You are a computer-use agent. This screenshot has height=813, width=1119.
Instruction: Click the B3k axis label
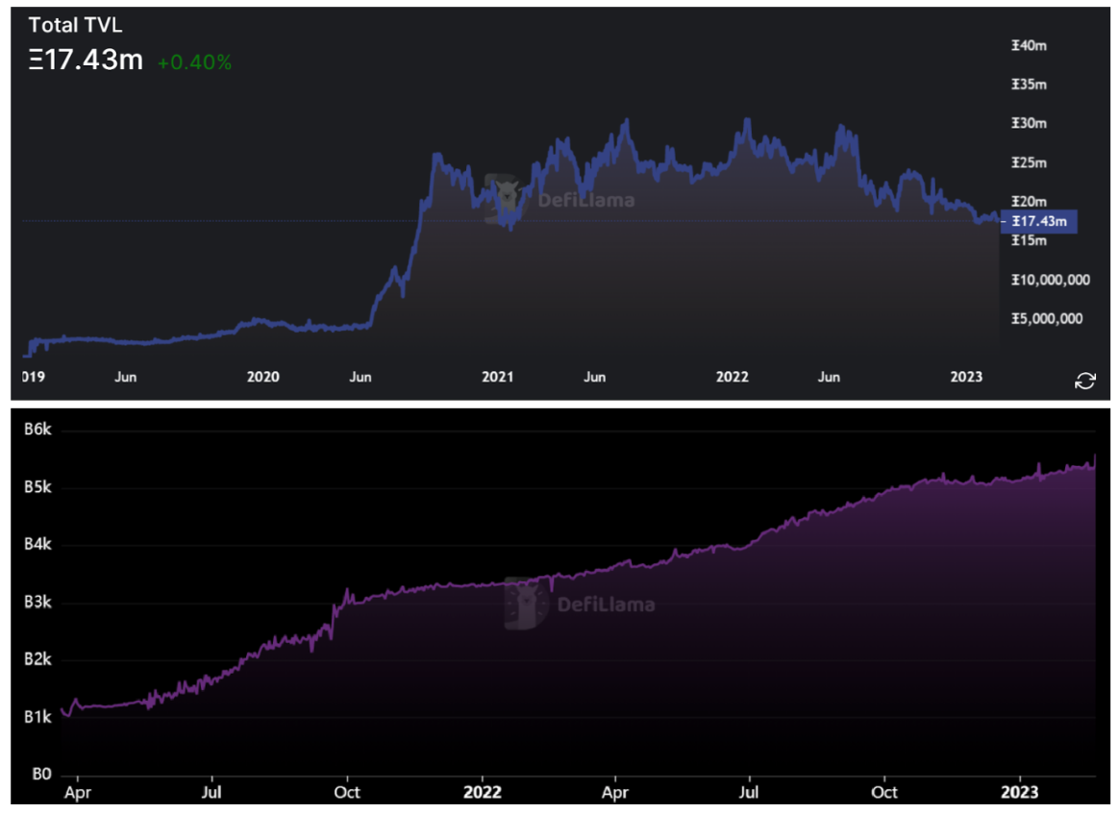click(x=37, y=602)
